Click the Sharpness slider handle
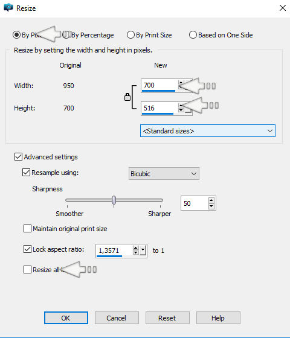Viewport: 290px width, 338px height. click(114, 200)
